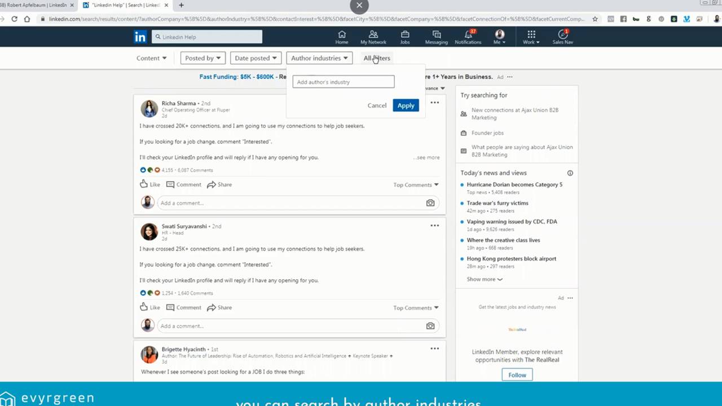Follow The RealReal
This screenshot has height=406, width=722.
point(517,375)
